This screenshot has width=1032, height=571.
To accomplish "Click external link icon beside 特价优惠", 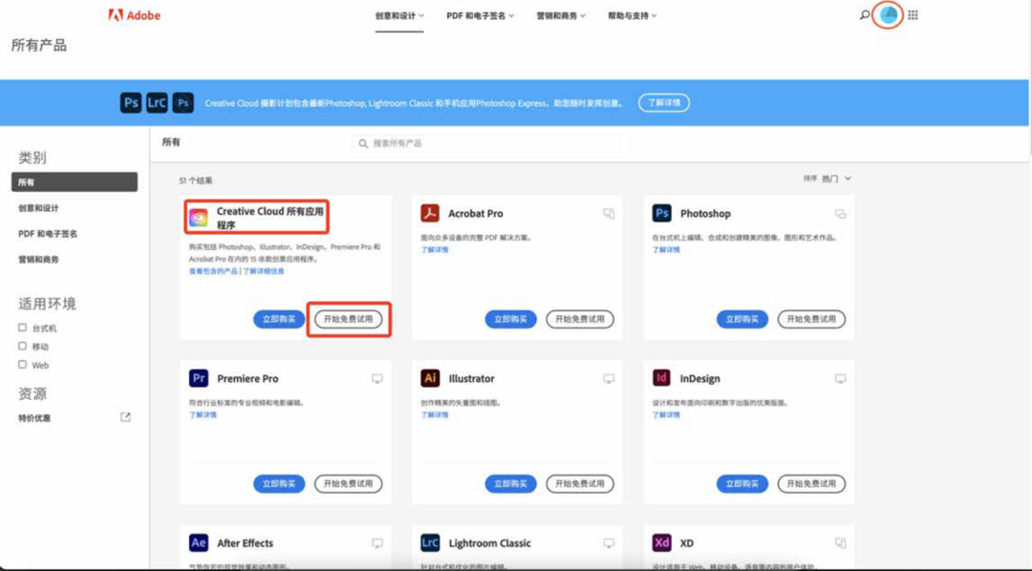I will 125,417.
